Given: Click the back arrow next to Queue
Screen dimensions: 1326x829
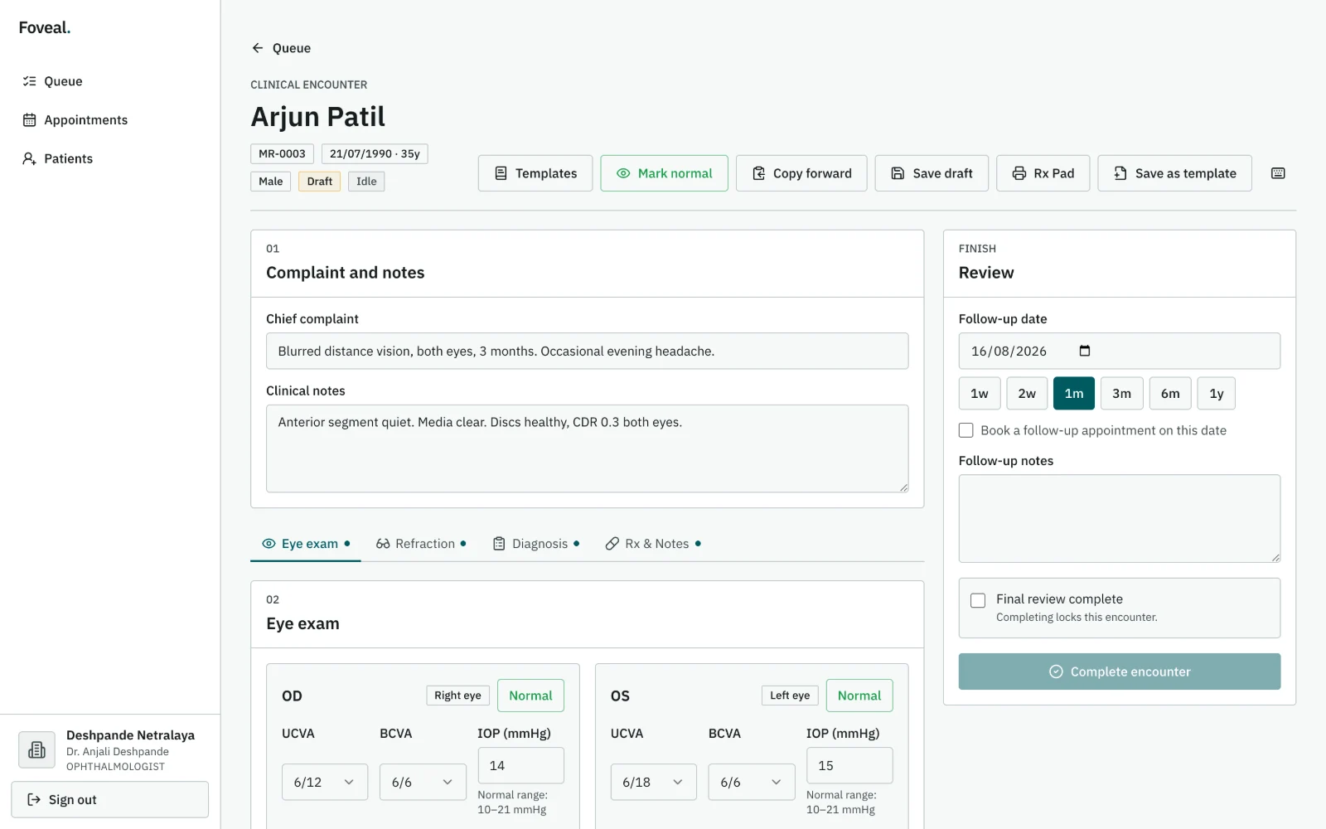Looking at the screenshot, I should pos(258,48).
